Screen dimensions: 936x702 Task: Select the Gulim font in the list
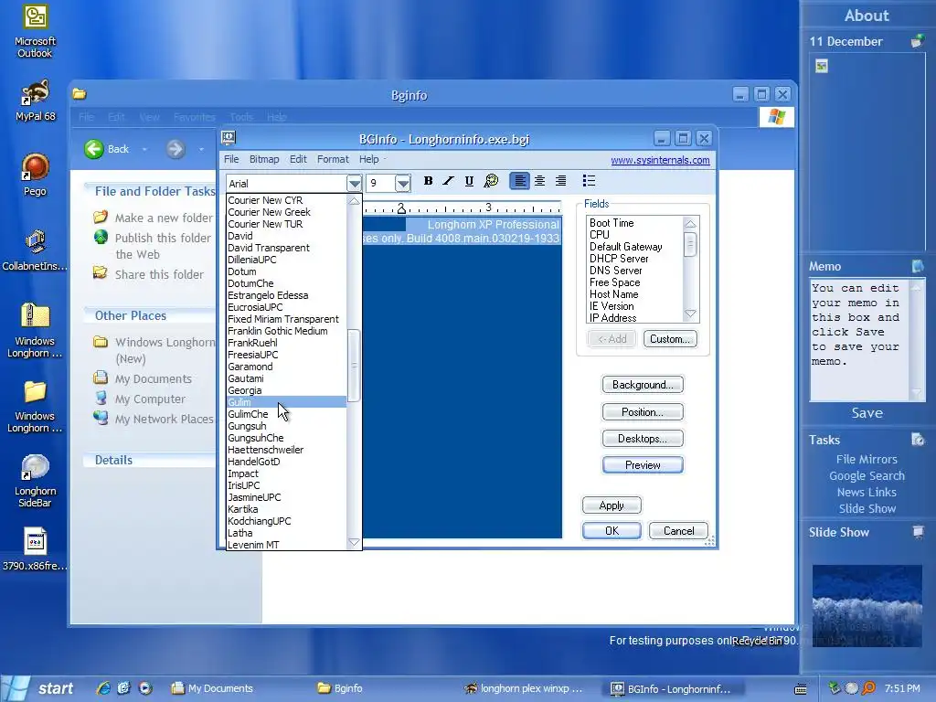click(x=286, y=402)
